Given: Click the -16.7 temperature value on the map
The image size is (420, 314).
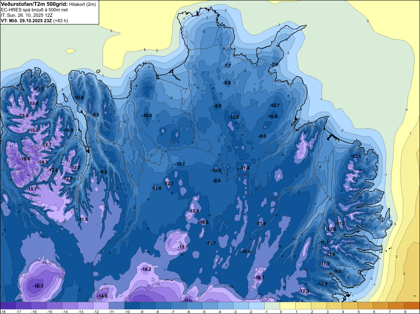Looking at the screenshot, I should point(259,277).
